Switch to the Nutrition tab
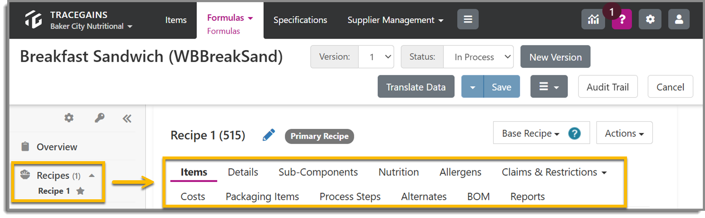Viewport: 705px width, 218px height. point(399,172)
